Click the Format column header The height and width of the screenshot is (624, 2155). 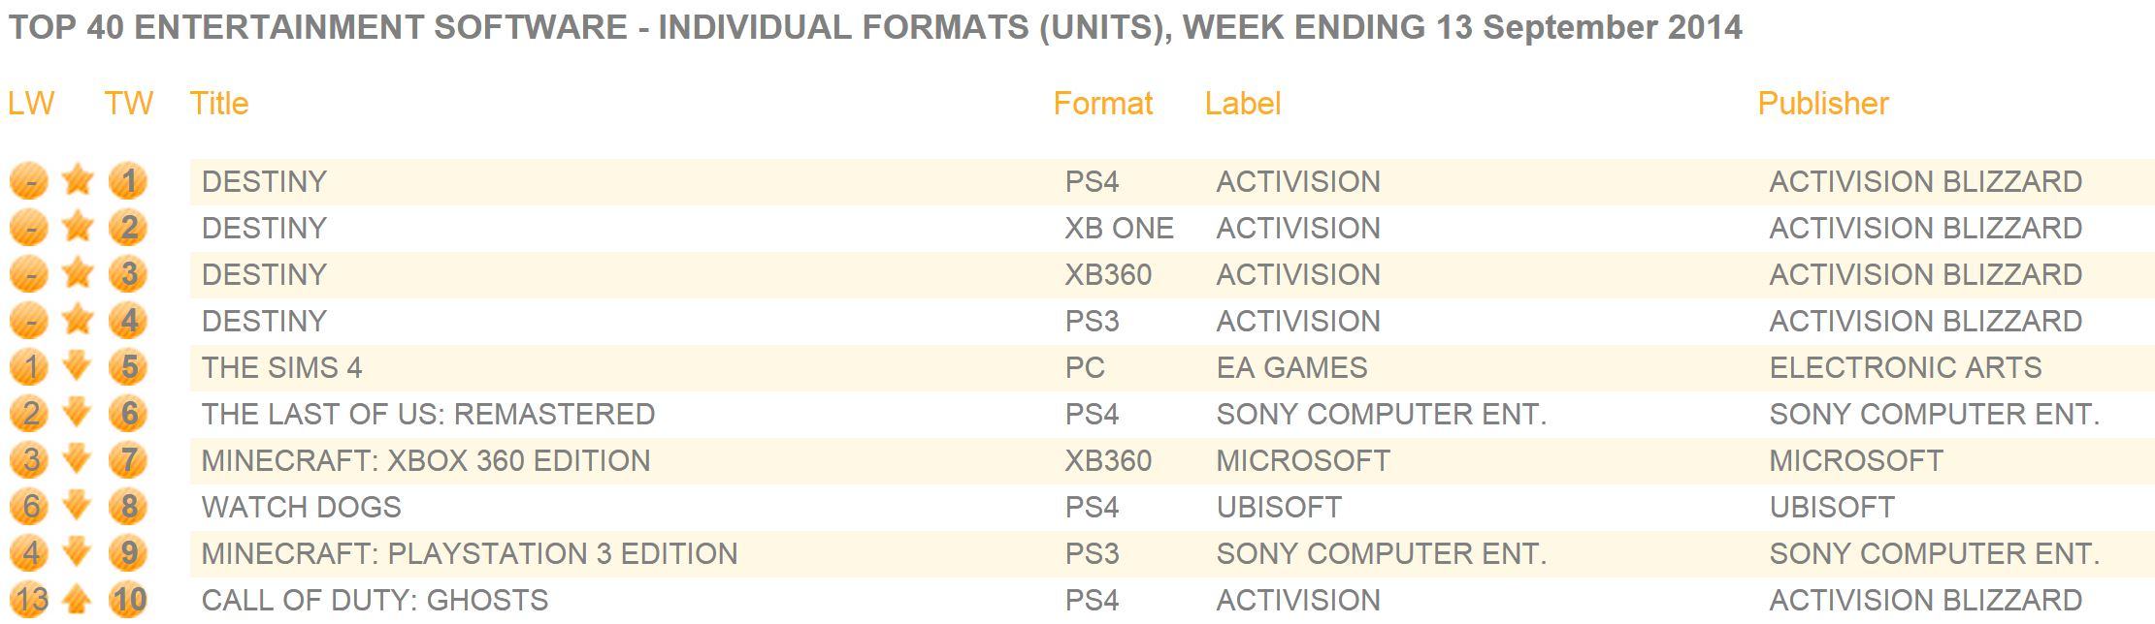1103,104
